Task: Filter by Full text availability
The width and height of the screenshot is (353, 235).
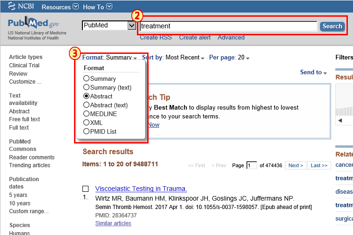Action: coord(19,128)
